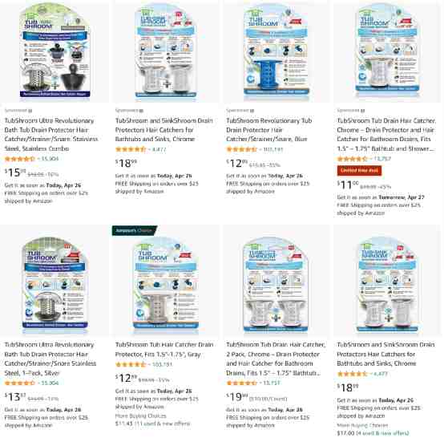Viewport: 444px width, 438px height.
Task: Open the gray TubShroom Amazon's Choice image
Action: pos(166,282)
